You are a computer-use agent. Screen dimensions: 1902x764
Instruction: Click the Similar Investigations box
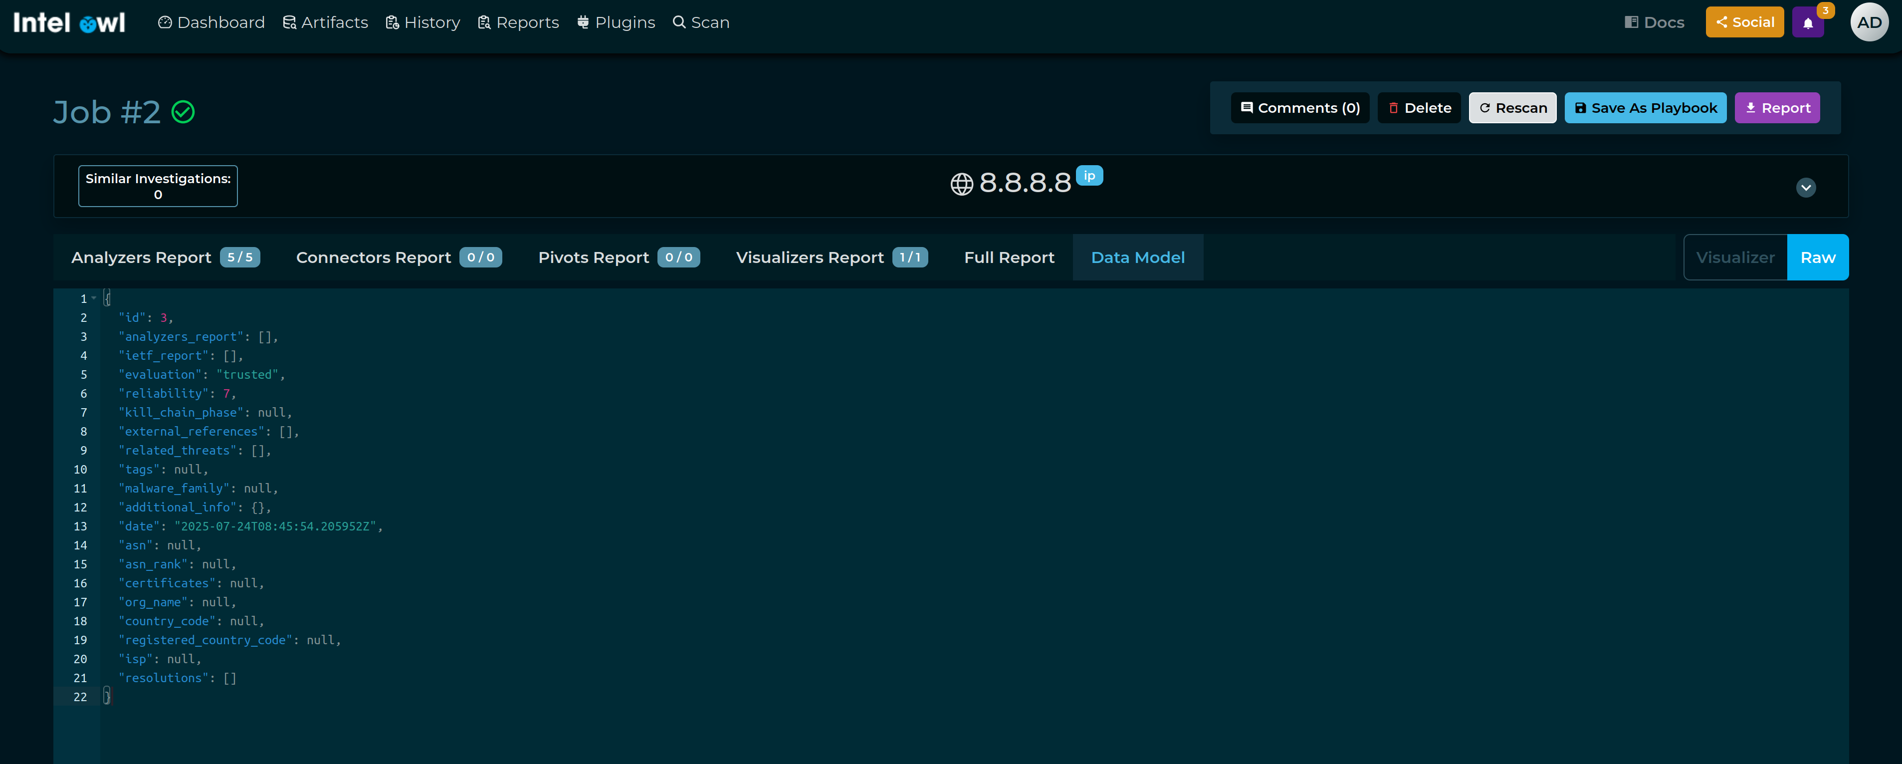[158, 186]
